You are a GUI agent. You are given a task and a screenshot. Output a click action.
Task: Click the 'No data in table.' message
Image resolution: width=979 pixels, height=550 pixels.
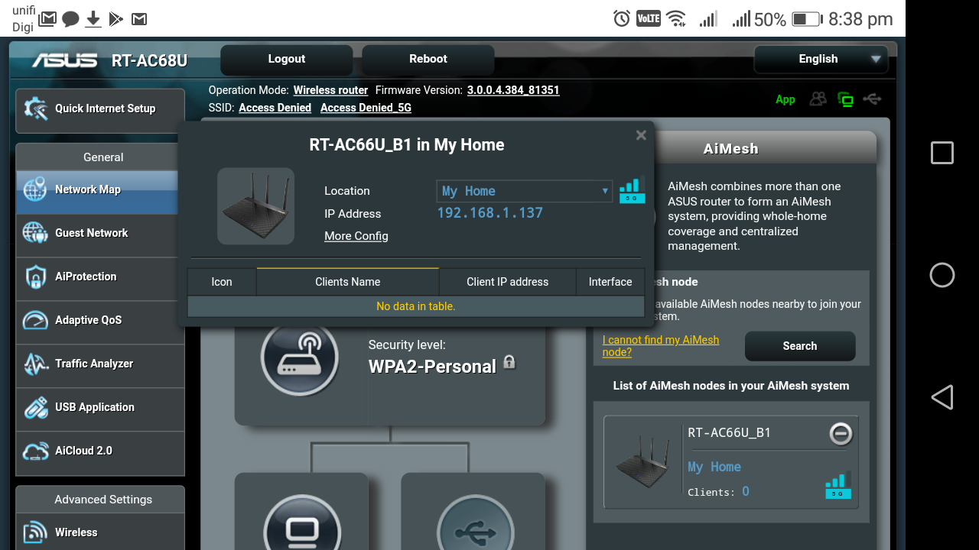(x=416, y=306)
